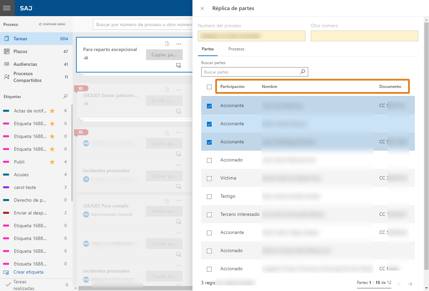This screenshot has width=429, height=291.
Task: Go to previous page of partes
Action: click(x=399, y=284)
